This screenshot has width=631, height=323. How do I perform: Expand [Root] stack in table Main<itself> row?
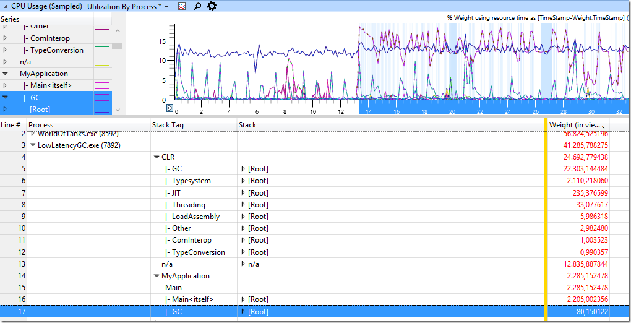coord(243,299)
